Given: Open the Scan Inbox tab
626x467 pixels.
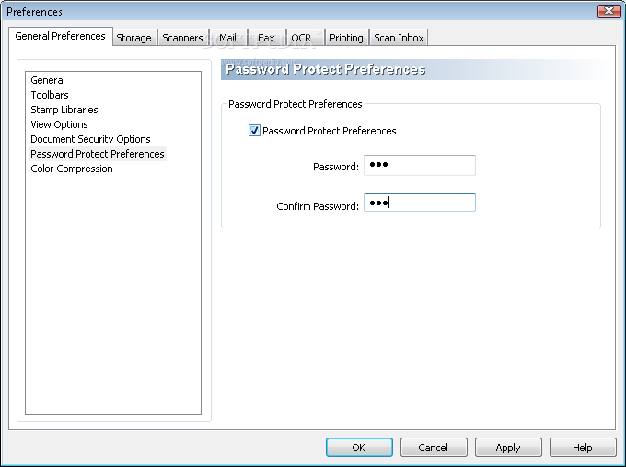Looking at the screenshot, I should click(x=399, y=38).
